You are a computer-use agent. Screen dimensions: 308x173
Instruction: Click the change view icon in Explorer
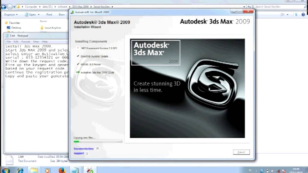coord(282,14)
